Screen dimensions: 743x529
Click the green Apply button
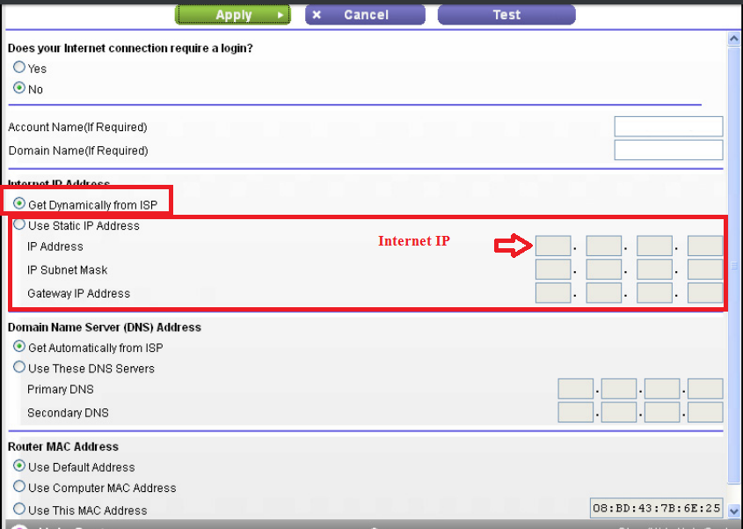tap(233, 15)
